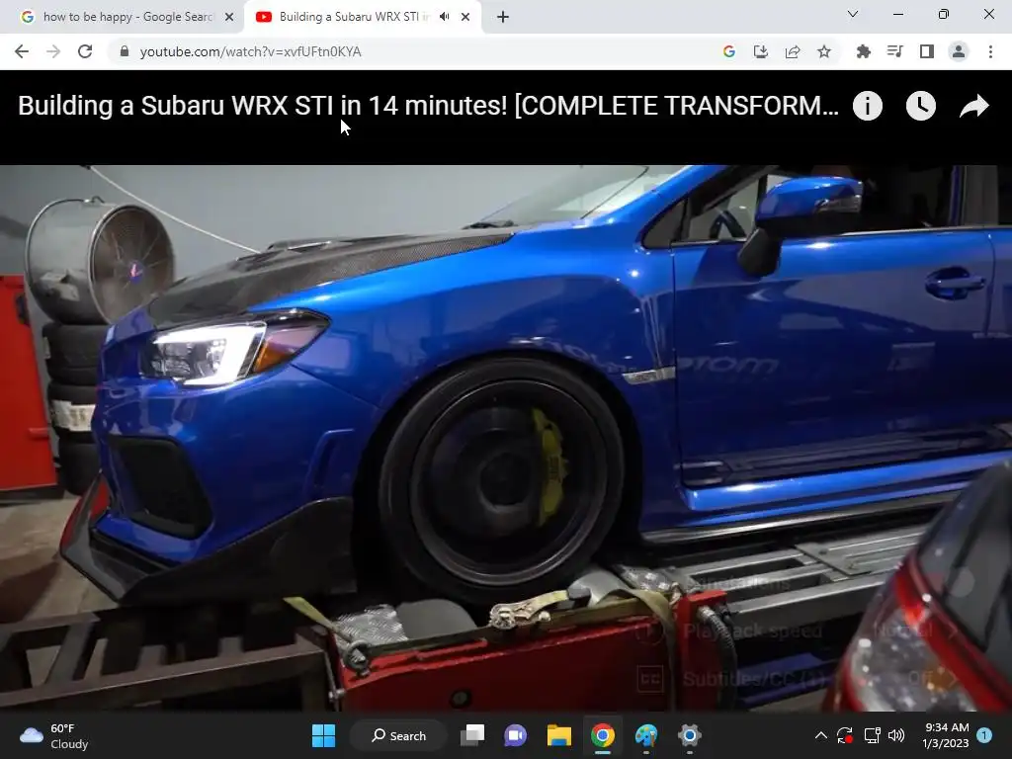Click the browser forward arrow
The width and height of the screenshot is (1012, 759).
pos(53,51)
